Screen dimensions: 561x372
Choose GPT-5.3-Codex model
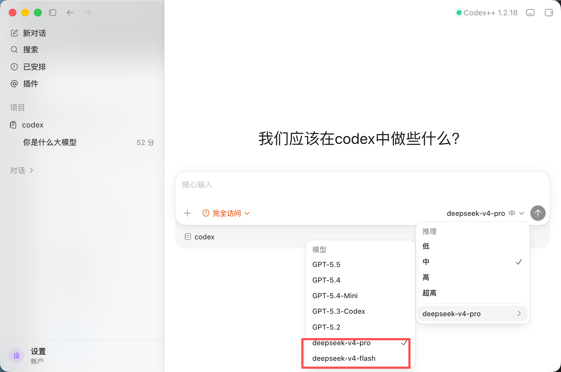(360, 311)
